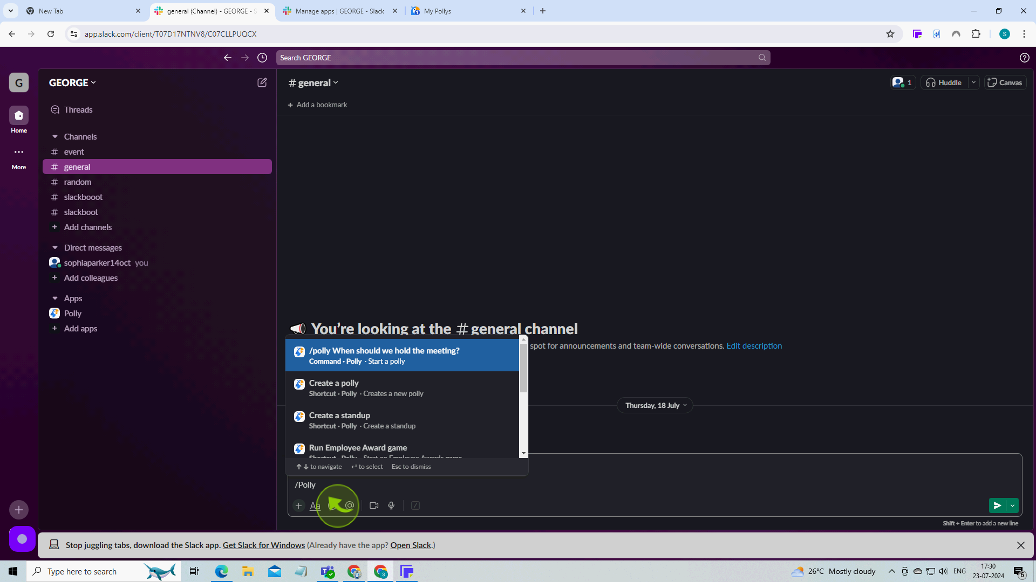Viewport: 1036px width, 582px height.
Task: Click the audio record microphone icon
Action: (x=392, y=505)
